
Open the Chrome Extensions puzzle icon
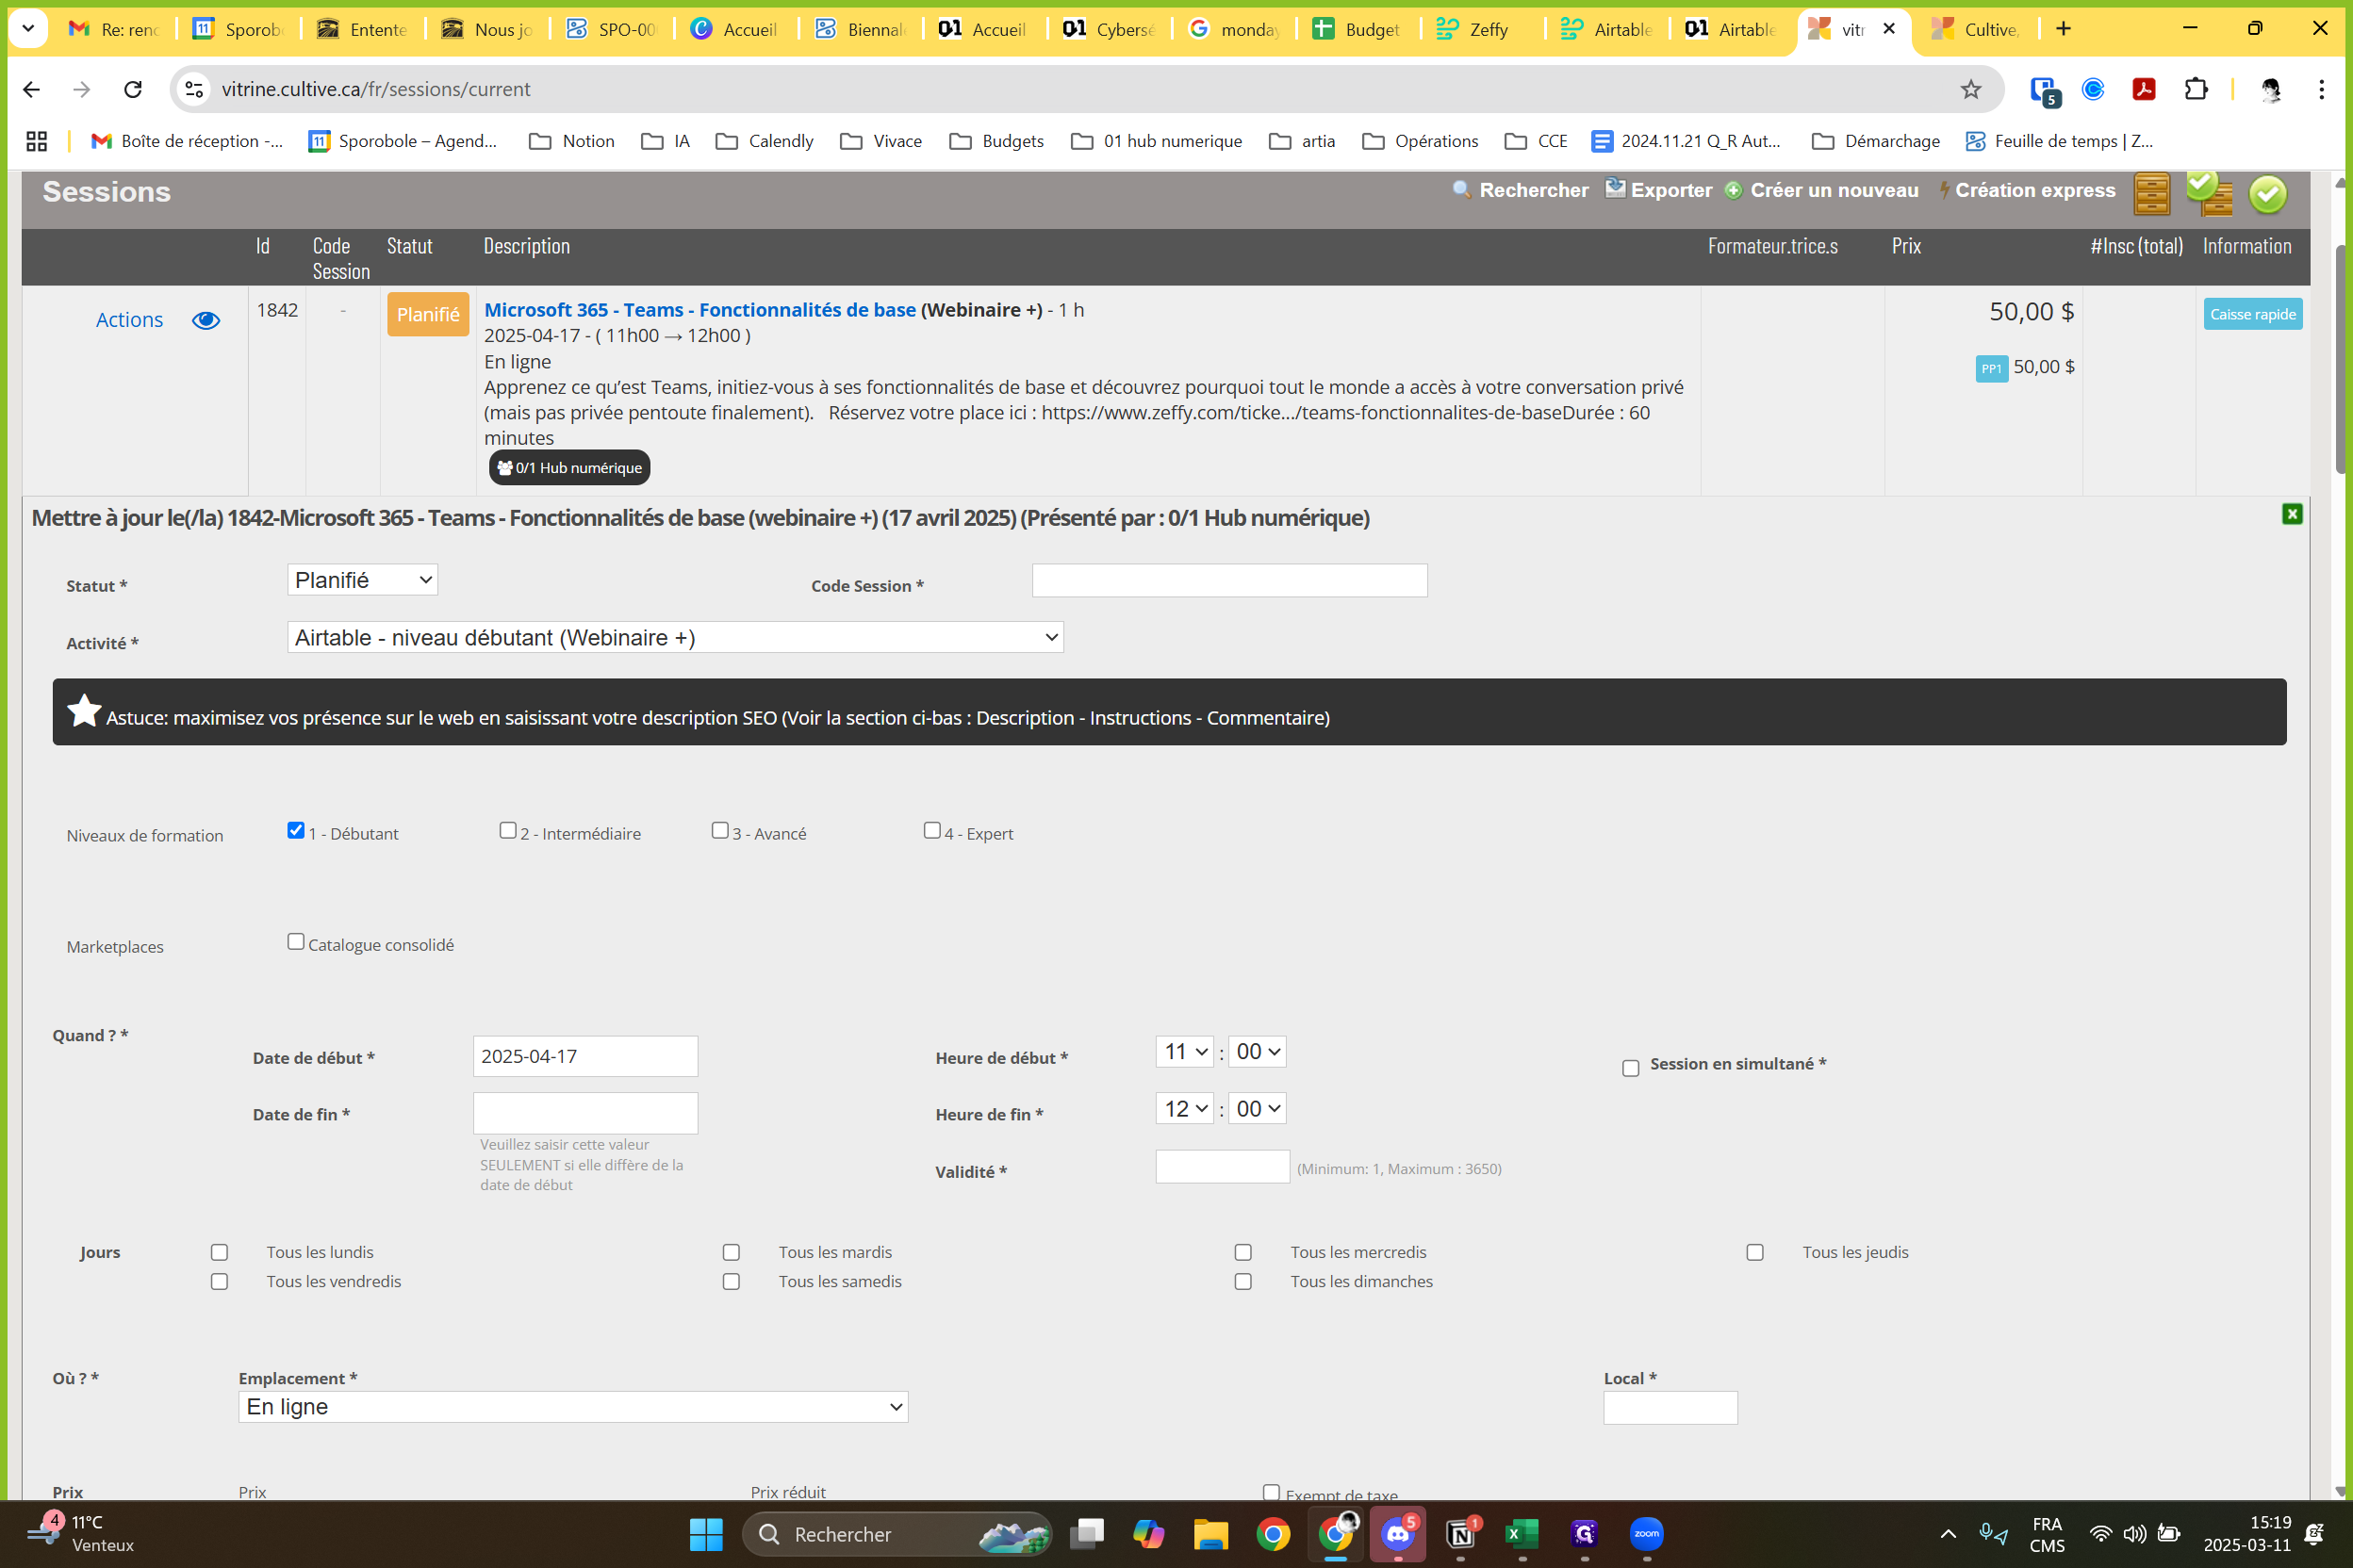pyautogui.click(x=2195, y=90)
